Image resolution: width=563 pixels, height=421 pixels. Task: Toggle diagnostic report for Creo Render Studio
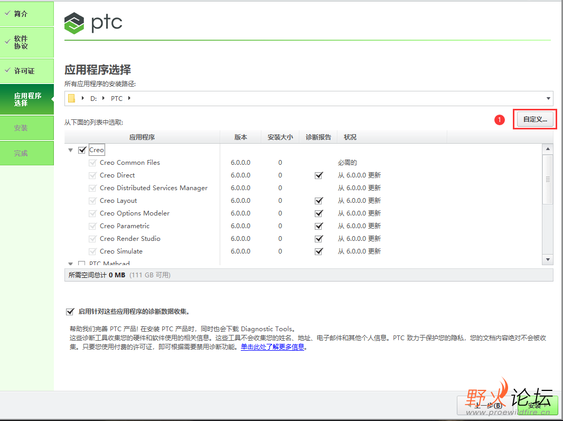[318, 239]
